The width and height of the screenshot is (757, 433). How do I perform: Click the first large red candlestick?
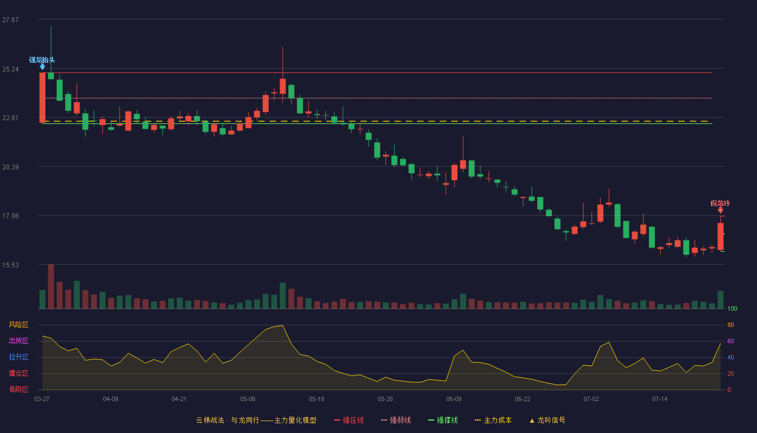pyautogui.click(x=42, y=97)
